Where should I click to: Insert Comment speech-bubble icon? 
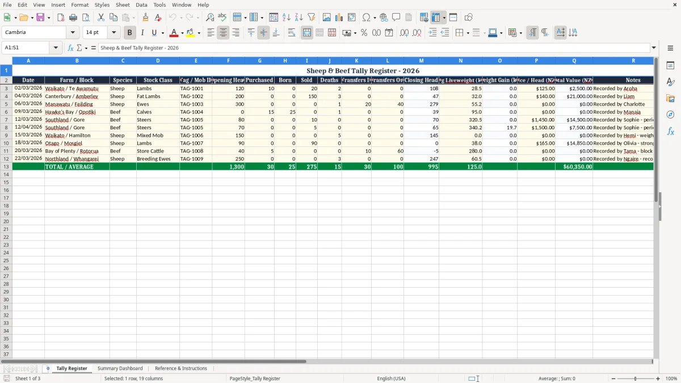coord(396,18)
